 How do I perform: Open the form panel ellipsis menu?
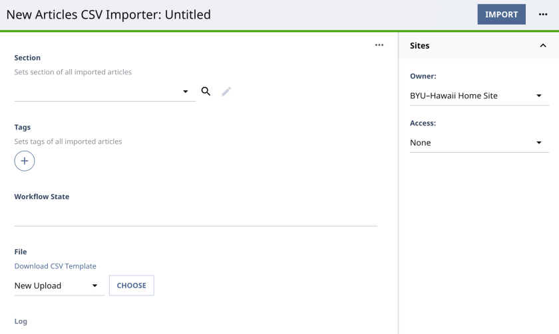click(x=379, y=45)
